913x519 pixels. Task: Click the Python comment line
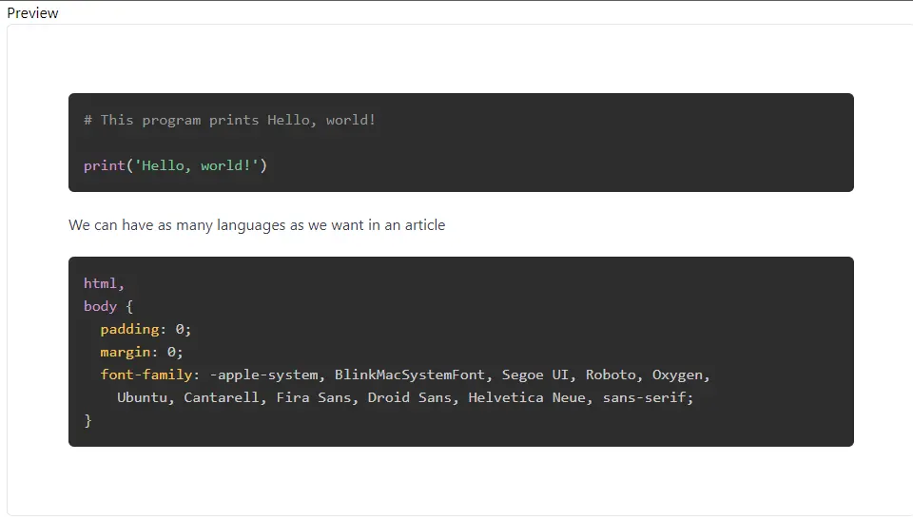229,120
